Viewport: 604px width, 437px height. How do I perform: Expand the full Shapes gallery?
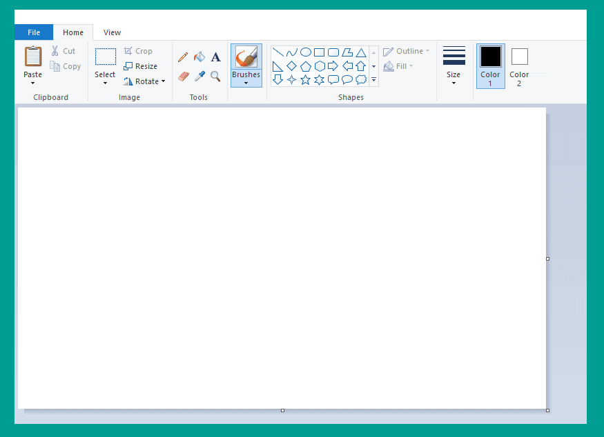tap(373, 80)
